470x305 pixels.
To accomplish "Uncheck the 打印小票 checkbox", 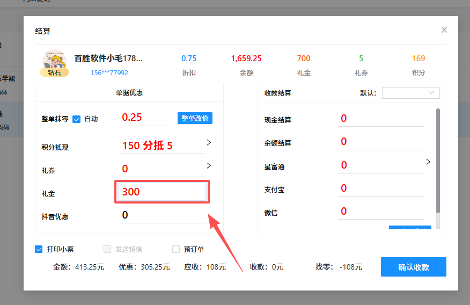I will coord(39,249).
